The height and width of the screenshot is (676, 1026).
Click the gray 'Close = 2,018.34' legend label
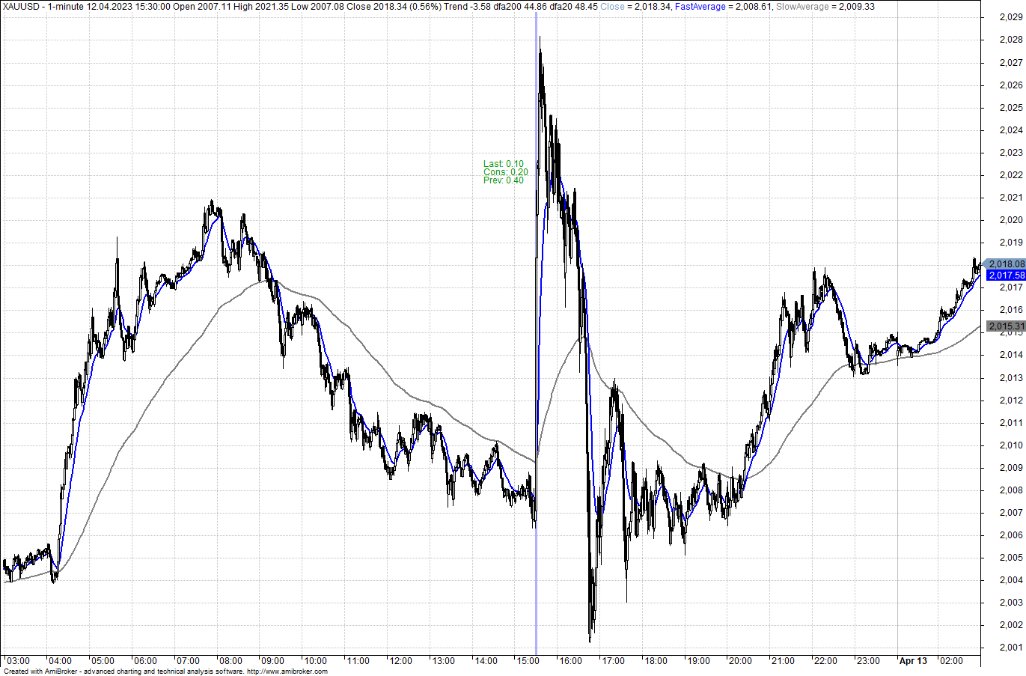coord(635,7)
